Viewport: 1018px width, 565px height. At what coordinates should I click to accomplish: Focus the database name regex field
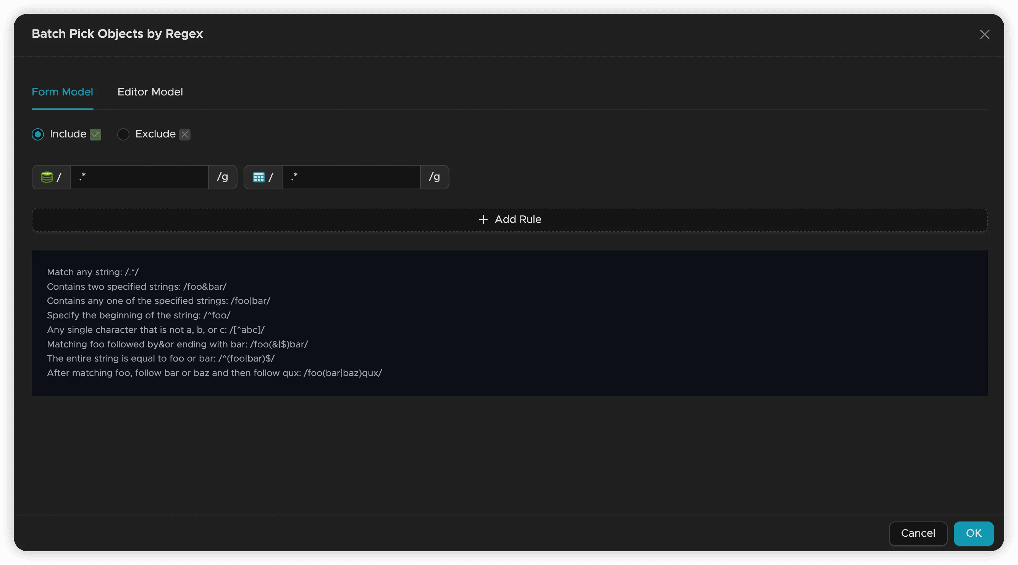139,177
